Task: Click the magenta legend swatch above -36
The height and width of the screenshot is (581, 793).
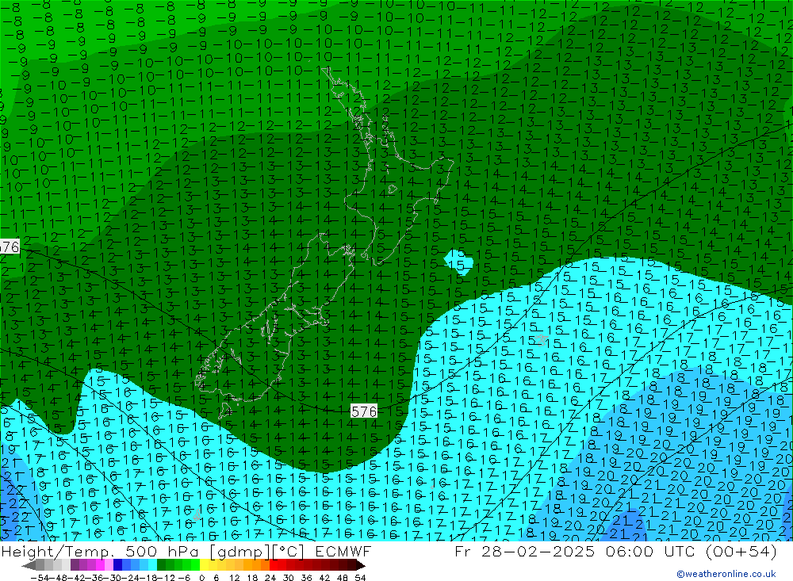Action: 100,565
